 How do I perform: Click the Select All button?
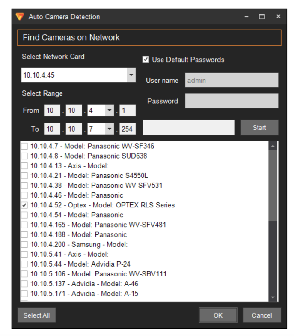tap(37, 315)
